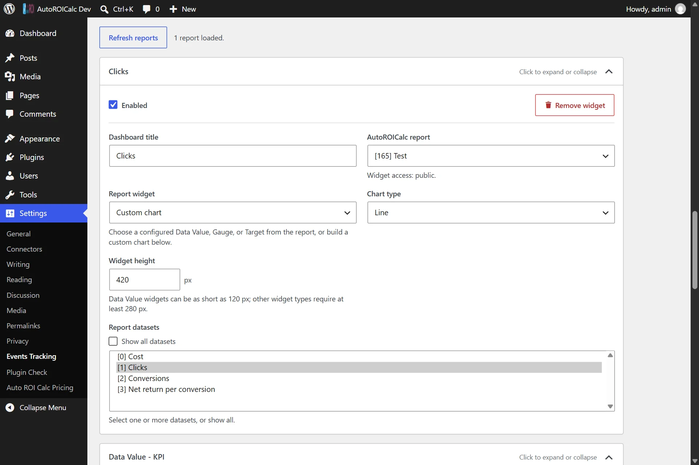
Task: Open AutoROICalc Dev site icon
Action: pyautogui.click(x=28, y=9)
